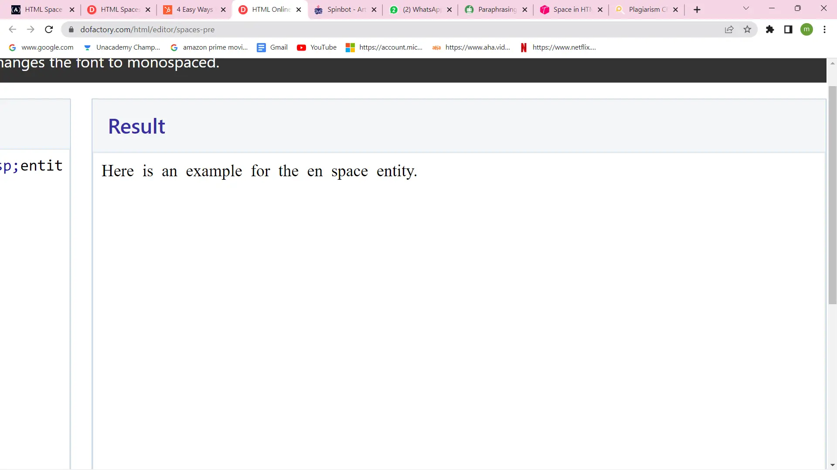Click the 4 Easy Ways tab
The height and width of the screenshot is (470, 837).
194,9
